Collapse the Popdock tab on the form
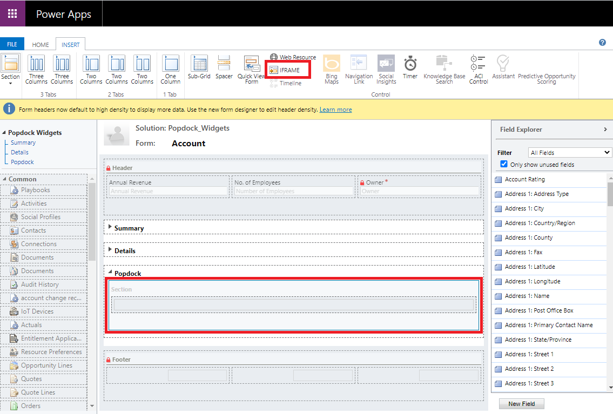This screenshot has height=414, width=613. pyautogui.click(x=110, y=272)
